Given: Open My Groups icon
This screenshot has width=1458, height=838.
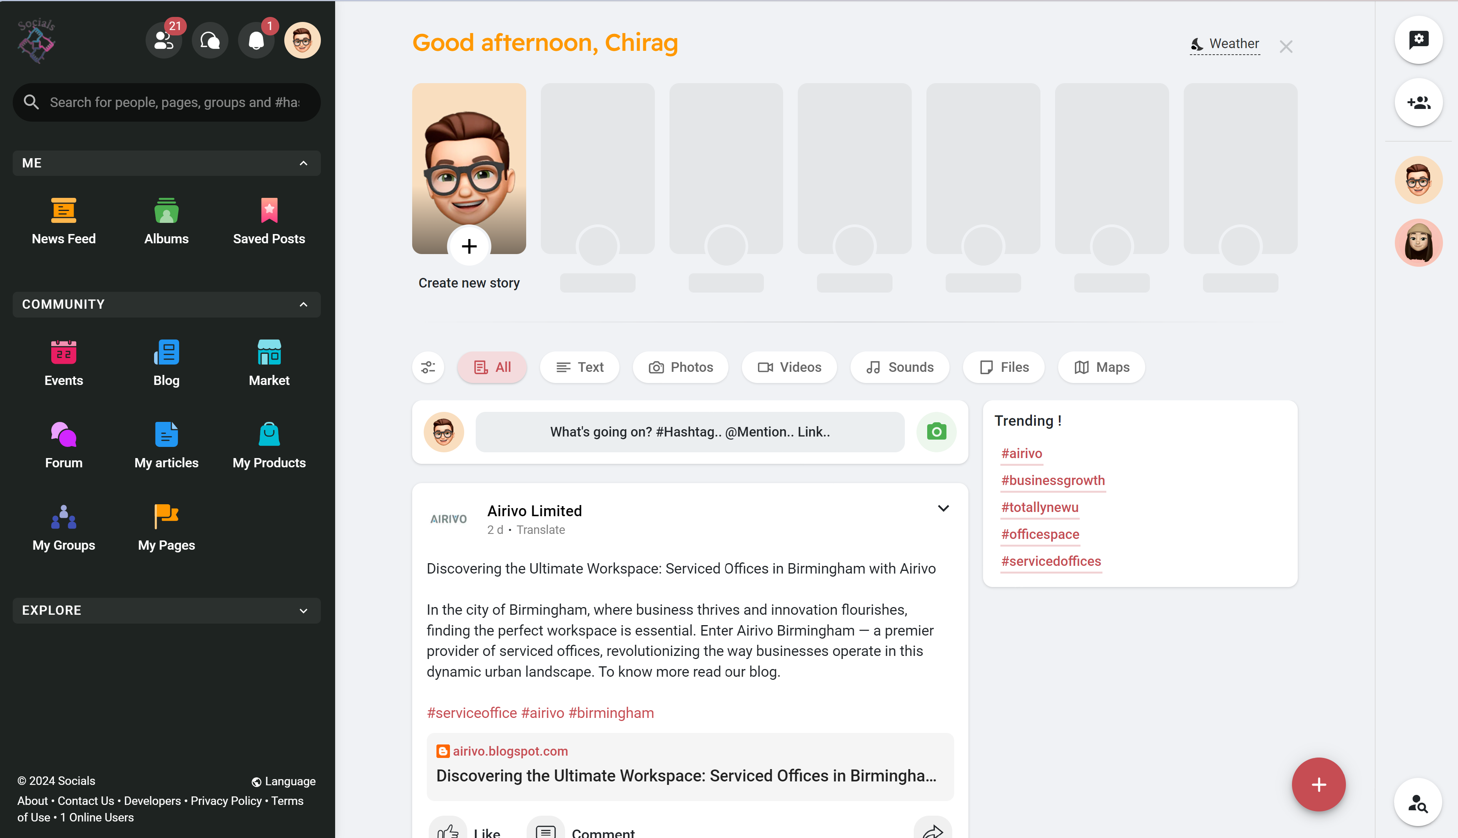Looking at the screenshot, I should point(63,517).
